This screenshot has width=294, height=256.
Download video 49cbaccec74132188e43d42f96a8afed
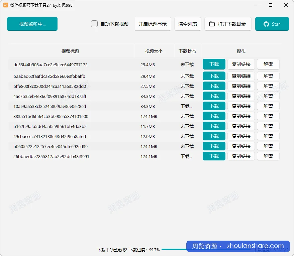pos(214,136)
